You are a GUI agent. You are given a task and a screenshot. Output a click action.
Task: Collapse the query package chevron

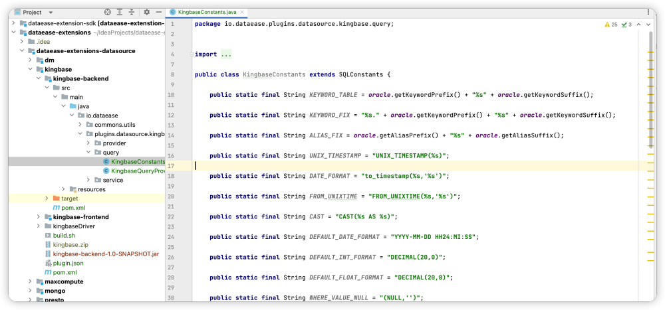coord(88,153)
